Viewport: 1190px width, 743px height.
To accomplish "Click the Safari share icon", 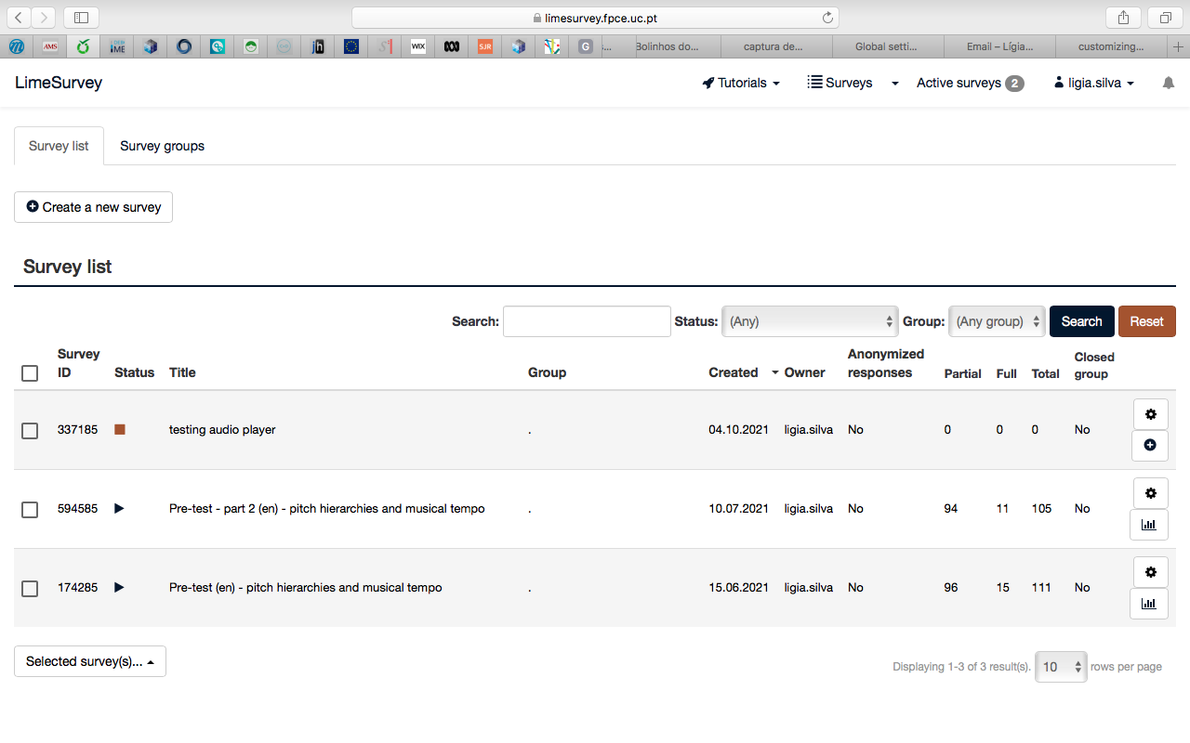I will tap(1123, 18).
